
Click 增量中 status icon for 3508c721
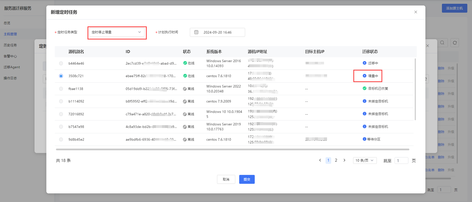coord(365,76)
